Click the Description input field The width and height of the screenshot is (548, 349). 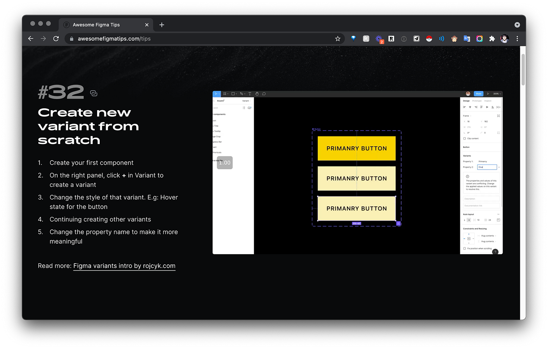(481, 199)
